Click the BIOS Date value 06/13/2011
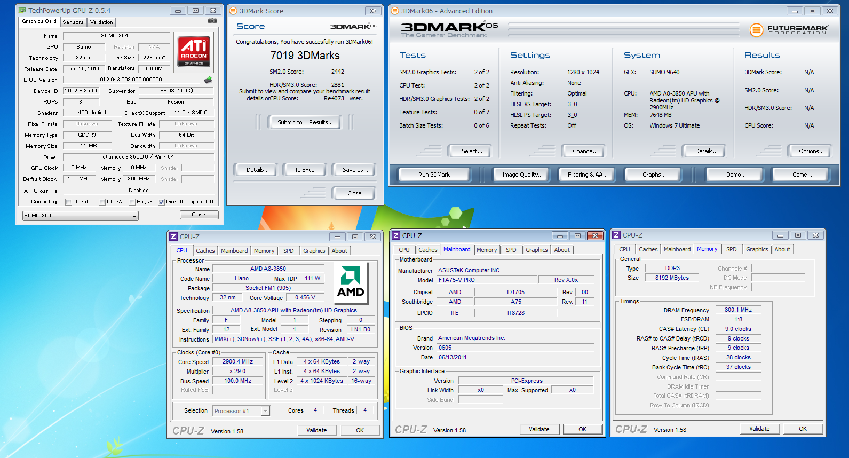This screenshot has height=458, width=849. [515, 357]
